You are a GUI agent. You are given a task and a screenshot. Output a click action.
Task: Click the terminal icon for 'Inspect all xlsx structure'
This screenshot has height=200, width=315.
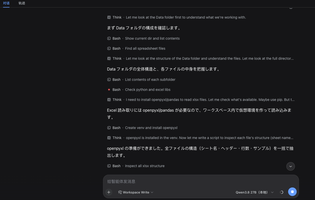109,166
